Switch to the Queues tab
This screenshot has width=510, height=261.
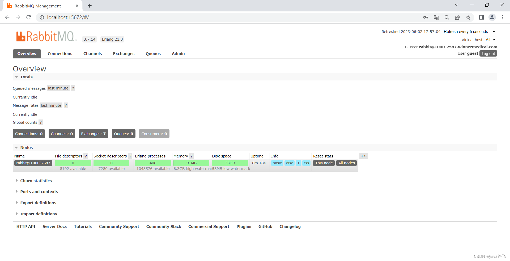coord(153,54)
